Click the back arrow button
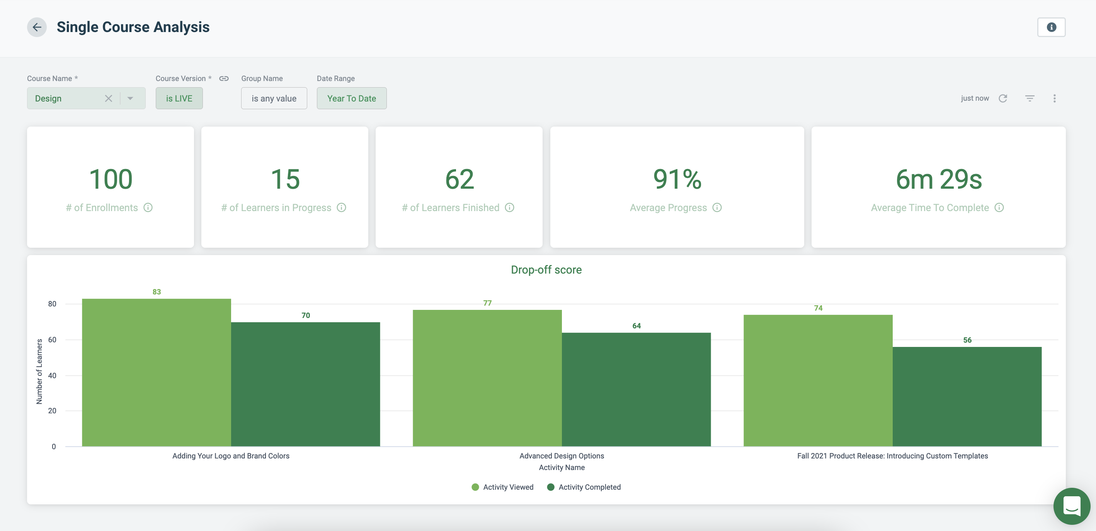Screen dimensions: 1096x531 pyautogui.click(x=37, y=27)
